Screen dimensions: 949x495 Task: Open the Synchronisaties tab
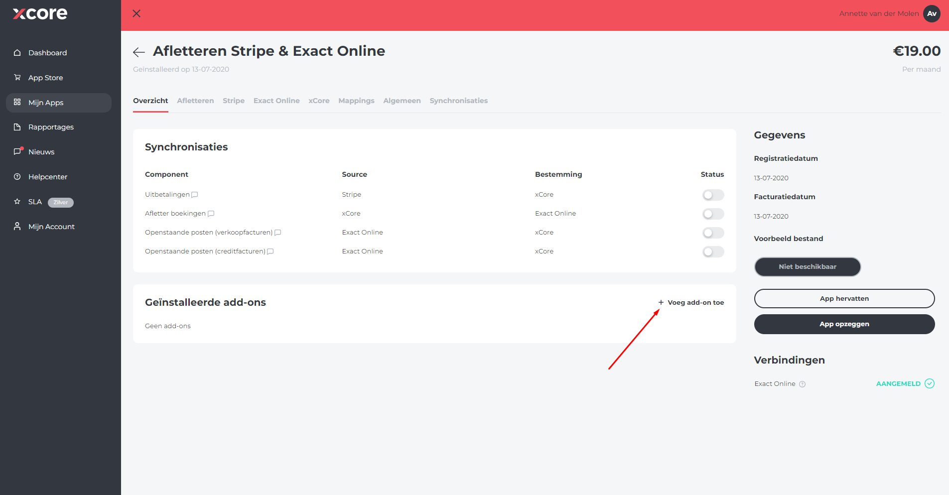pyautogui.click(x=459, y=101)
